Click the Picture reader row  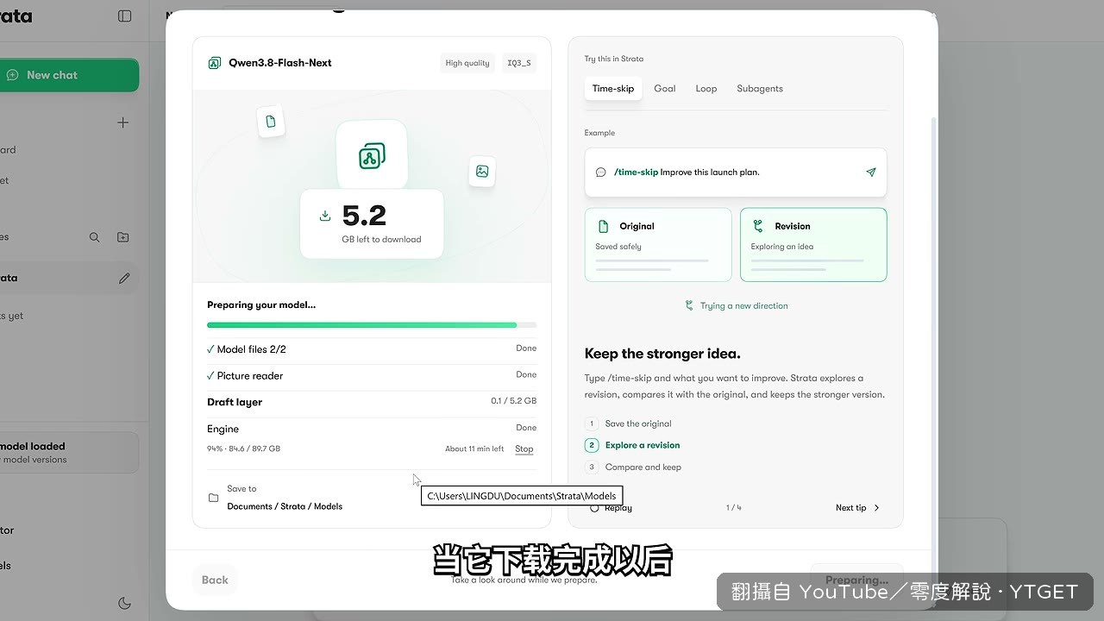click(372, 376)
